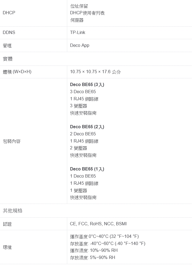This screenshot has height=265, width=192.
Task: Select the 3 變壓器 line
Action: coord(78,106)
